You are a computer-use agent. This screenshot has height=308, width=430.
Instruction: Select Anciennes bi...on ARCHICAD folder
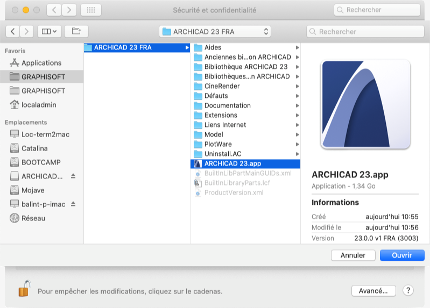245,57
